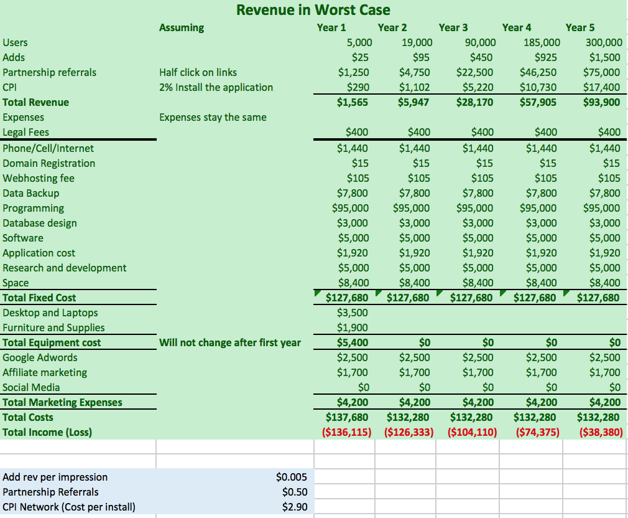The height and width of the screenshot is (518, 628).
Task: Select 'Will not change after first year' note
Action: (229, 342)
